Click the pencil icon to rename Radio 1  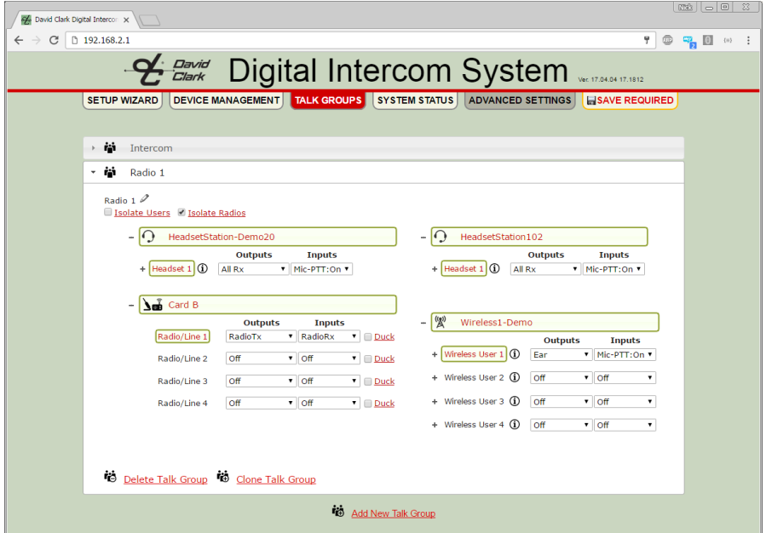coord(145,198)
